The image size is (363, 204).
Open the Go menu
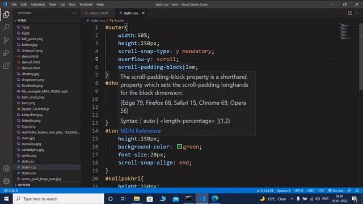click(x=62, y=5)
